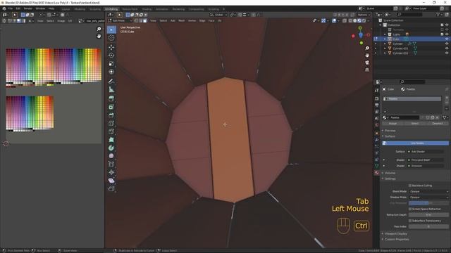Expand the Cylinder object in outliner
The width and height of the screenshot is (451, 253).
(385, 44)
